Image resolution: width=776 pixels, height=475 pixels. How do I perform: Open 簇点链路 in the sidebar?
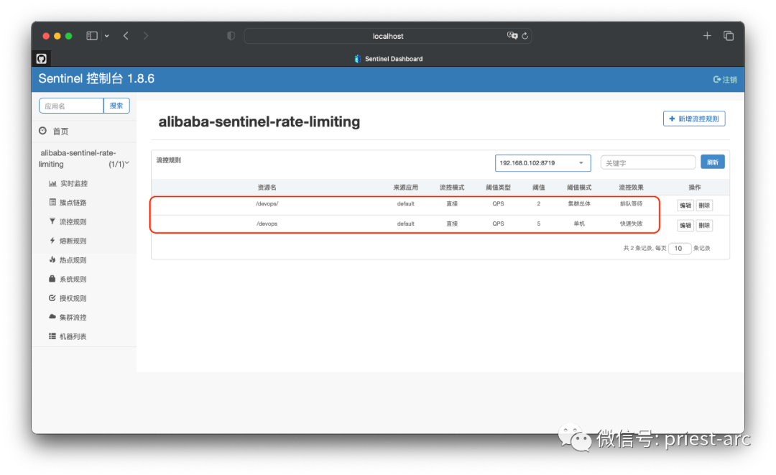point(73,203)
